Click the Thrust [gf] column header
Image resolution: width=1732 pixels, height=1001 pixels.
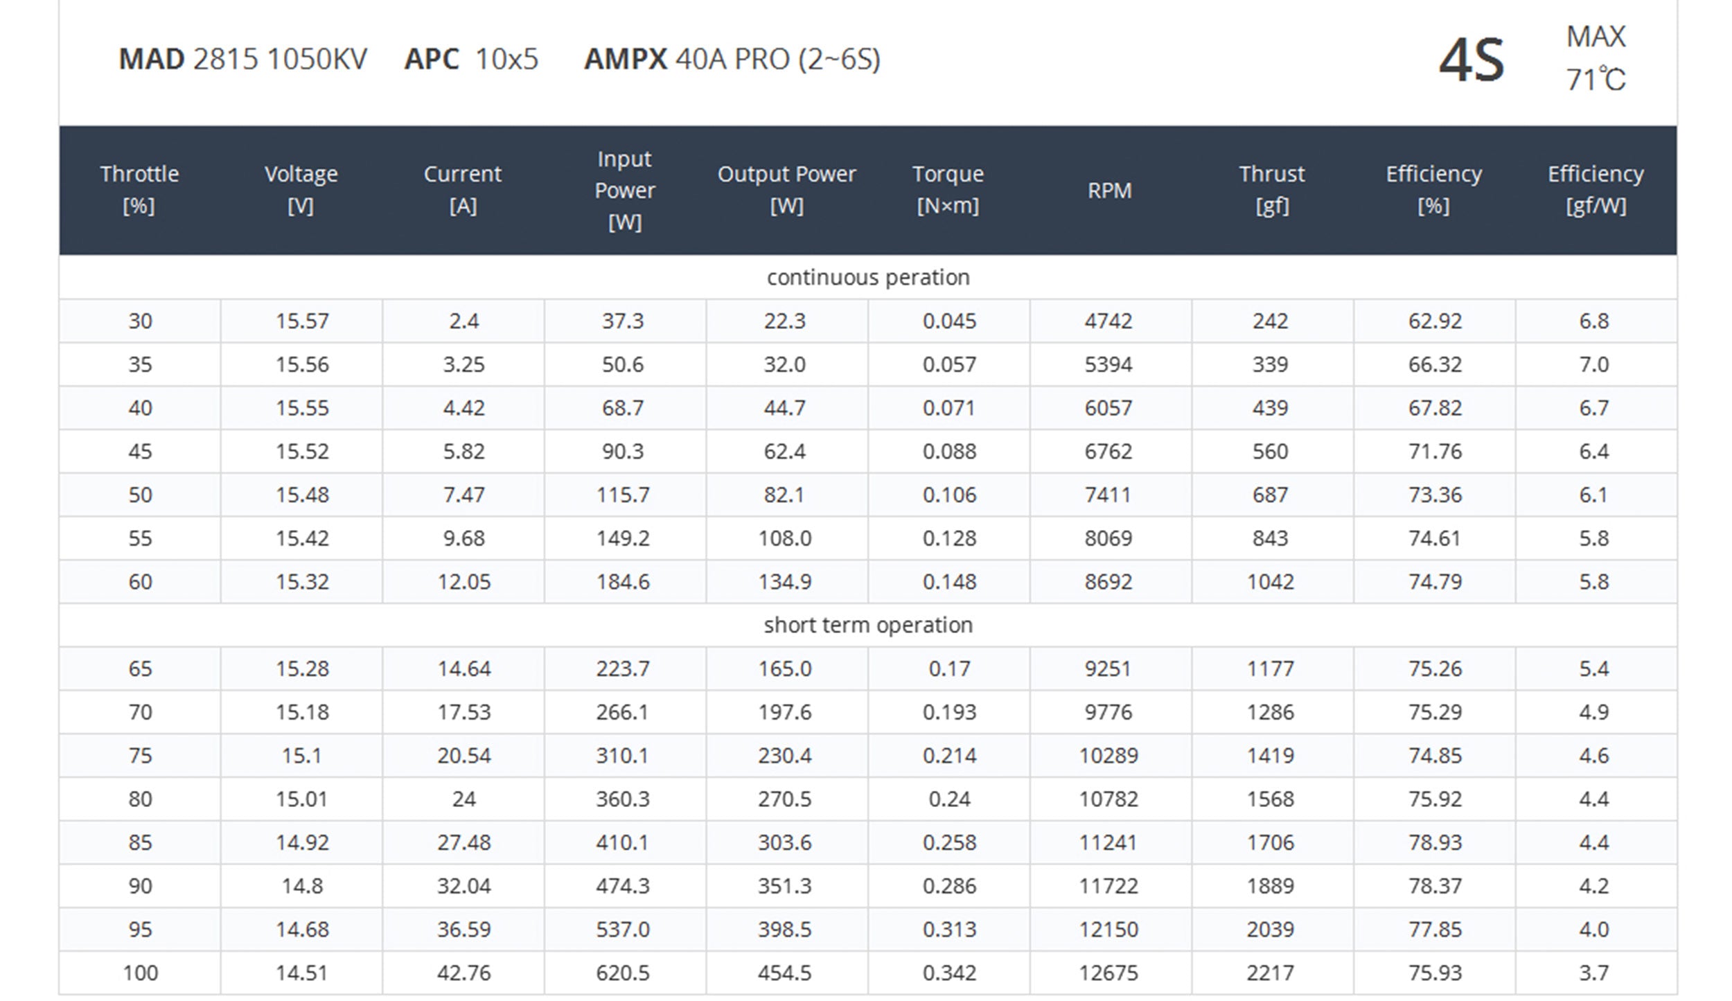click(x=1271, y=189)
